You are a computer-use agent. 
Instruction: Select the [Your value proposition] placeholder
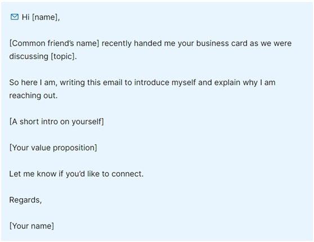[x=53, y=147]
